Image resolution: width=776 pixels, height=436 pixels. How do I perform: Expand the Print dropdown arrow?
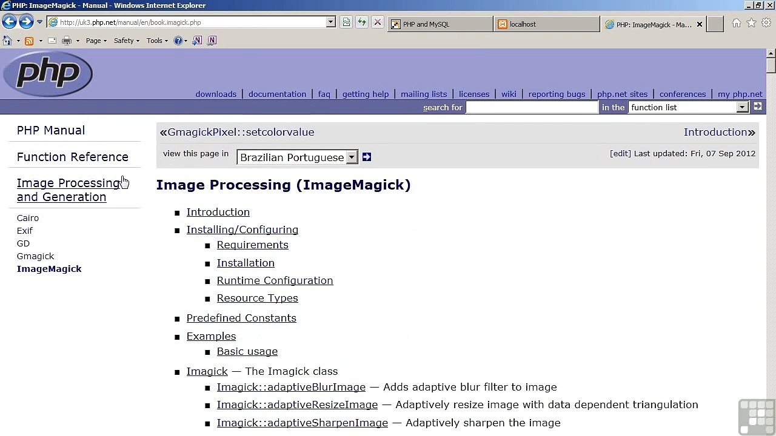coord(78,41)
